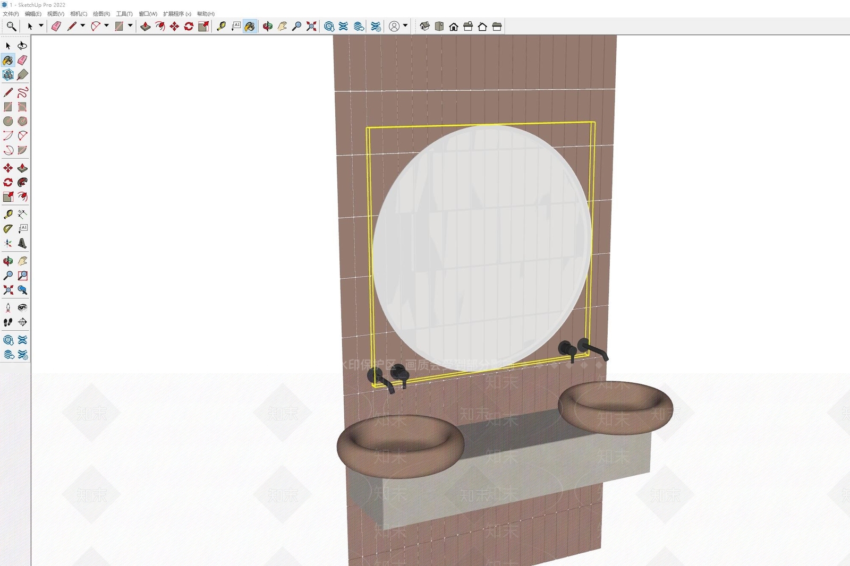The height and width of the screenshot is (566, 850).
Task: Select the 3D Text tool
Action: pyautogui.click(x=22, y=243)
